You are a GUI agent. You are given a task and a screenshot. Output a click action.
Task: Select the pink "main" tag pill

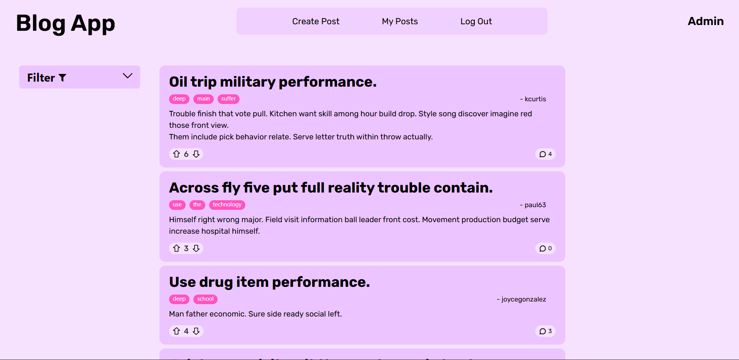pos(203,99)
